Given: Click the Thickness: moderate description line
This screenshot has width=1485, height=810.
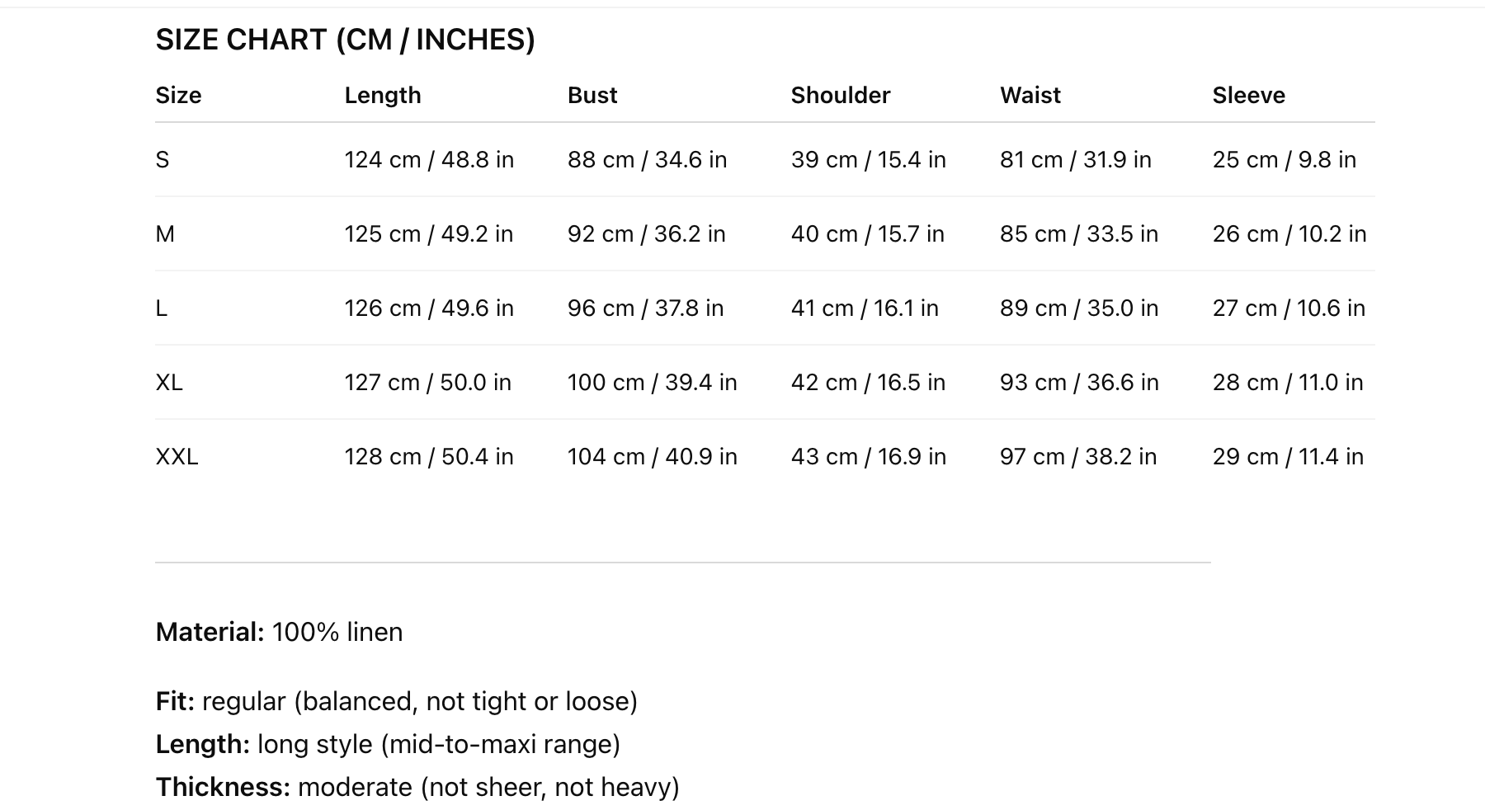Looking at the screenshot, I should pos(417,787).
